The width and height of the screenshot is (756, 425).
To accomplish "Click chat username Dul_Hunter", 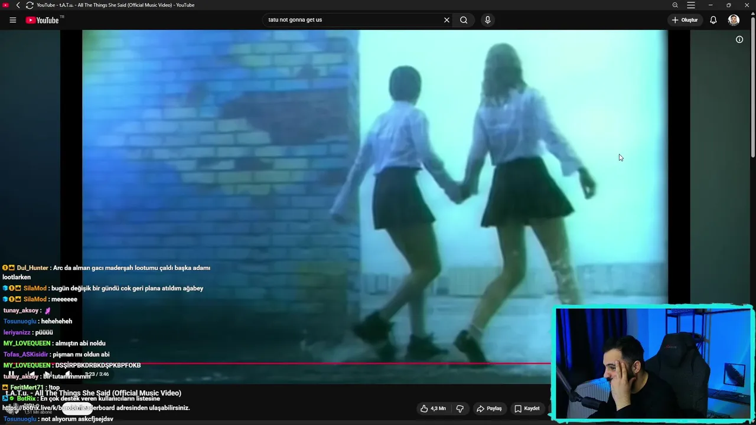I will (34, 268).
